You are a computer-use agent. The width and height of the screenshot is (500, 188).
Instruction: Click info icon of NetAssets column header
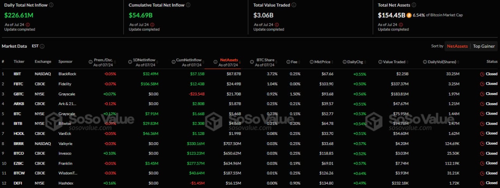216,62
